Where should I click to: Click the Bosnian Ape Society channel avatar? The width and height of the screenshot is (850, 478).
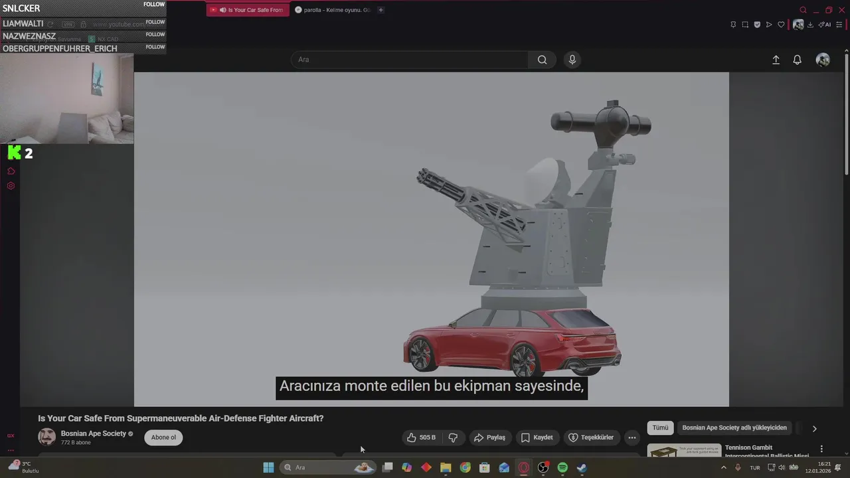(x=47, y=437)
